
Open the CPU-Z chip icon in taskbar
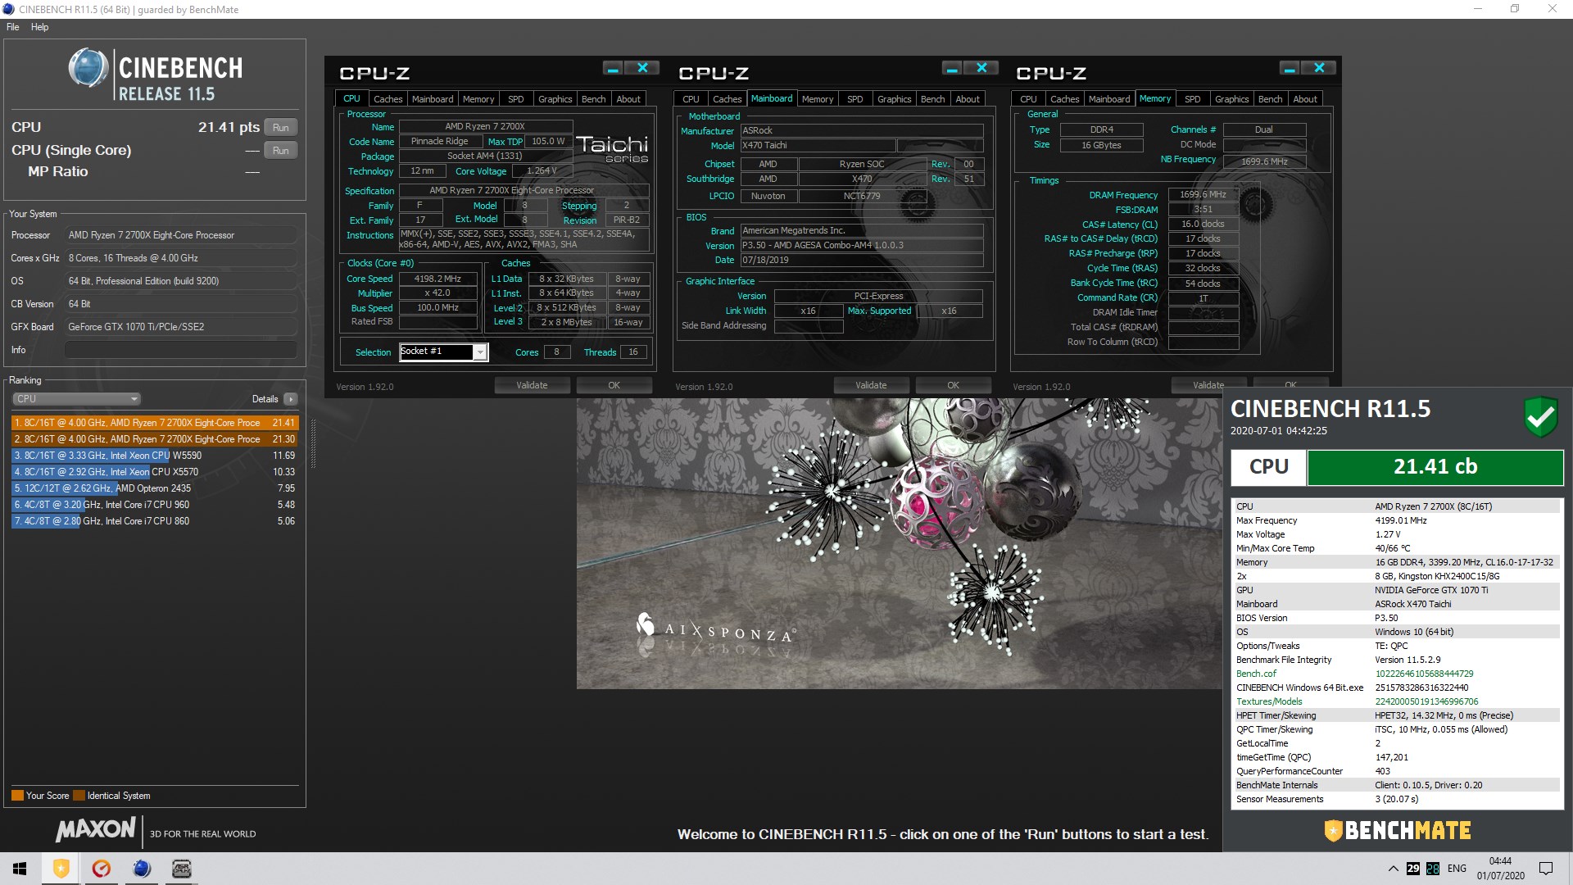(x=182, y=869)
